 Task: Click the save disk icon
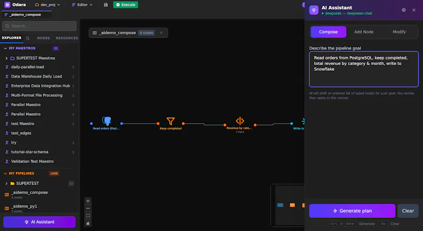coord(106,5)
